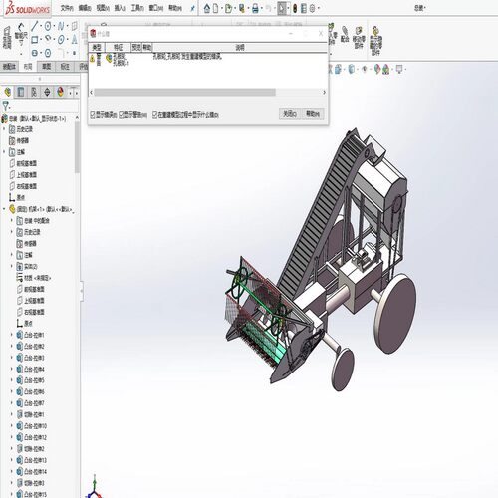Select the Corner Rectangle sketch tool
Image resolution: width=498 pixels, height=498 pixels.
point(35,40)
